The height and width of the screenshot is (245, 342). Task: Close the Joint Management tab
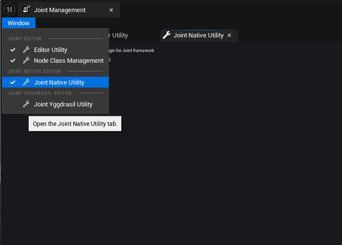click(111, 10)
